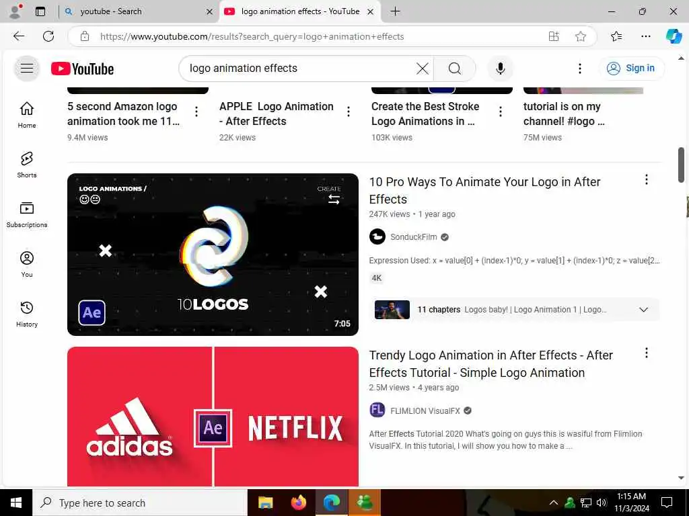Open 'tutorial is on my channel! #logo' short
Viewport: 689px width, 516px height.
point(564,114)
